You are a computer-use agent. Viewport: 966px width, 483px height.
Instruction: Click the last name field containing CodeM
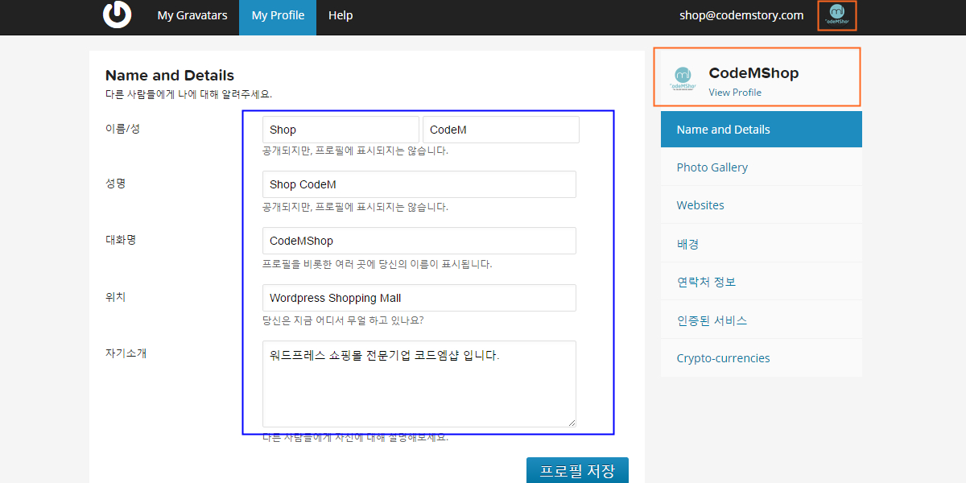(x=501, y=129)
